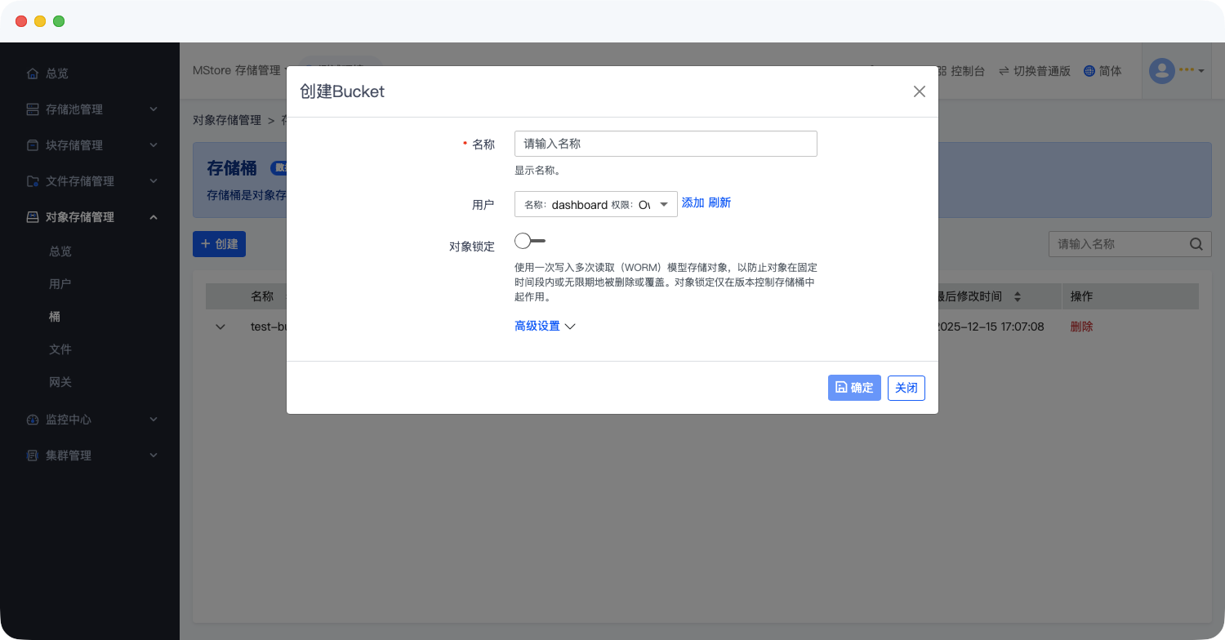The width and height of the screenshot is (1225, 640).
Task: Collapse the object storage management menu
Action: point(154,217)
